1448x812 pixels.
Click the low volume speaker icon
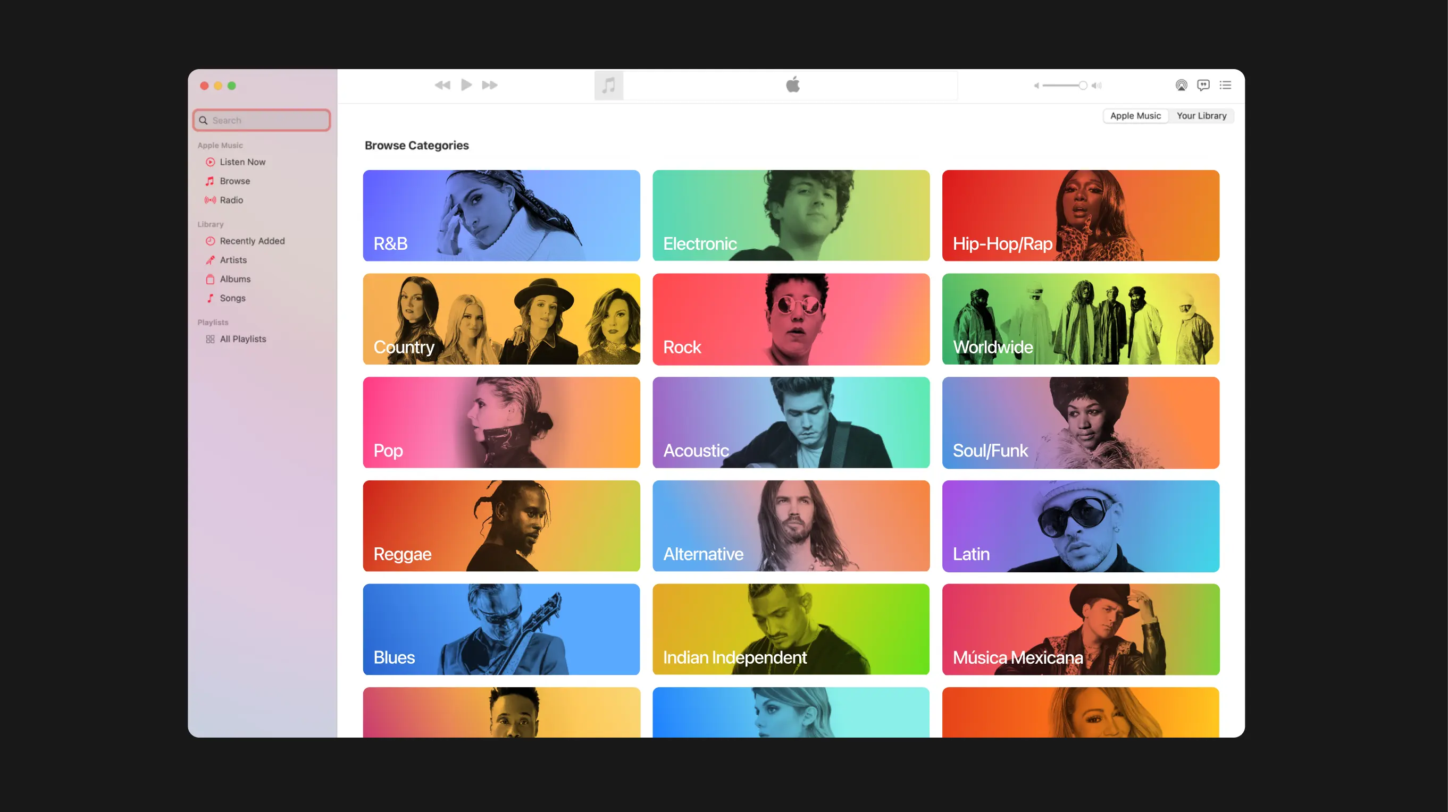point(1036,86)
